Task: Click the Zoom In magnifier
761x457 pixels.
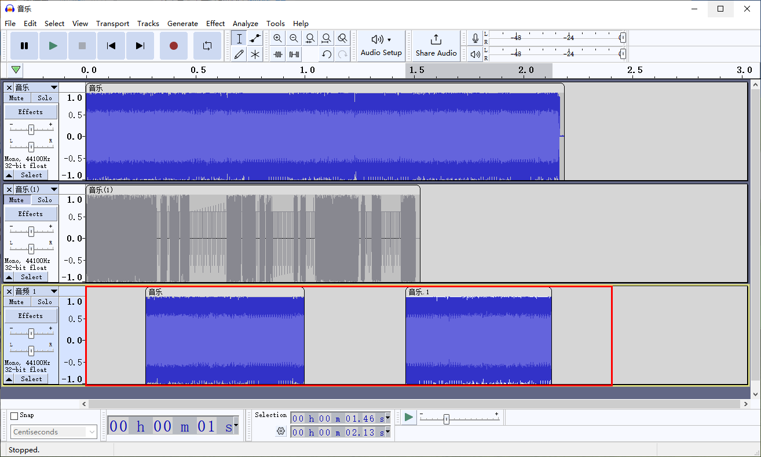Action: [x=278, y=39]
